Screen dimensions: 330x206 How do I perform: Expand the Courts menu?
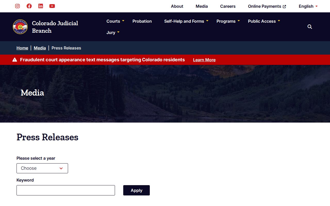pos(115,21)
